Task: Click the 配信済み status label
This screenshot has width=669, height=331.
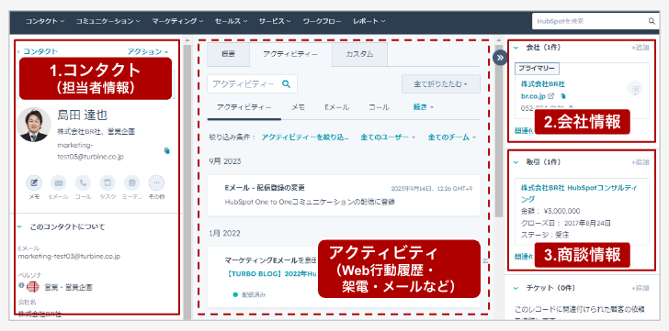Action: (x=254, y=294)
